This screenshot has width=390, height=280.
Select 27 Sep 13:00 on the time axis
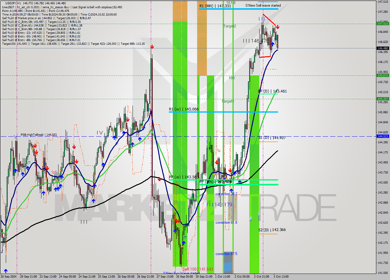(165, 277)
